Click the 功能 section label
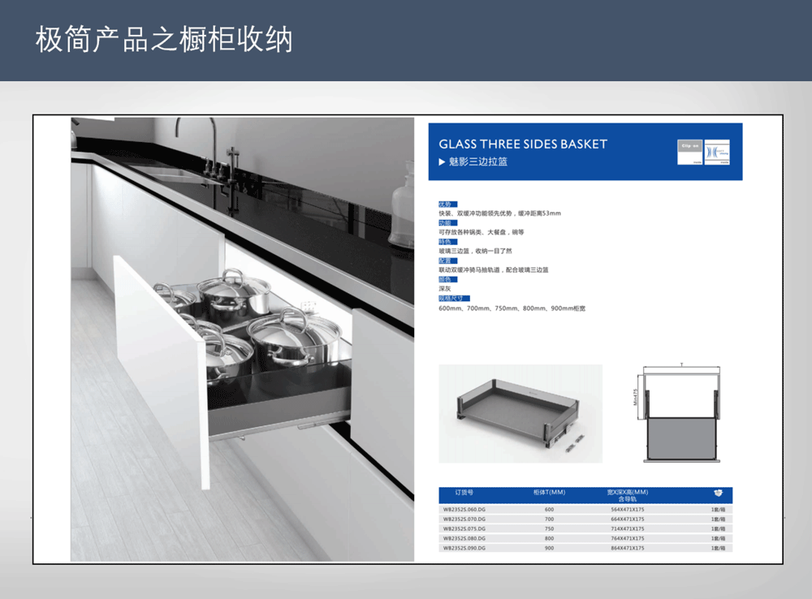 pos(447,222)
